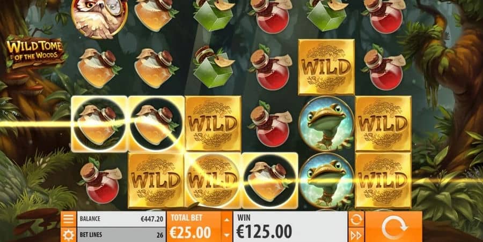Toggle the fast-forward turbo spin button

coord(356,235)
